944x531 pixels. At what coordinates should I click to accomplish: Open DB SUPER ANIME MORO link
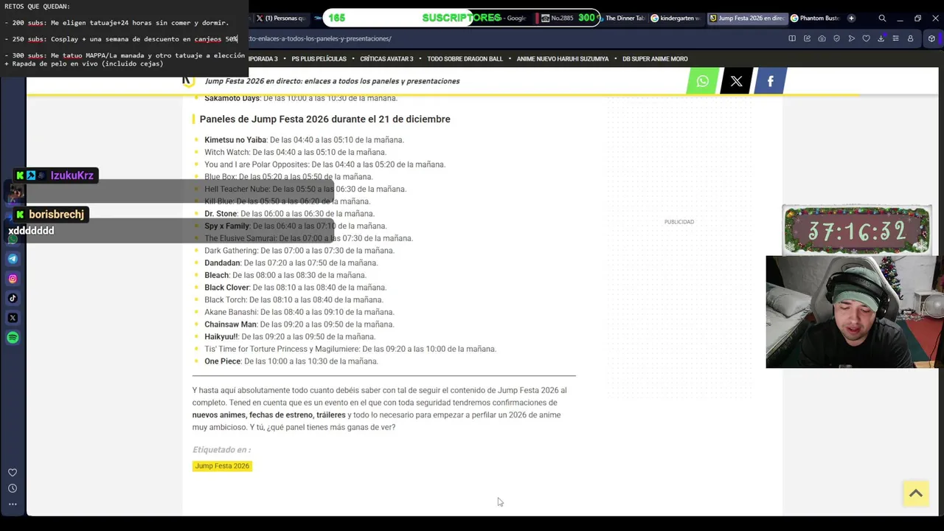(x=655, y=59)
